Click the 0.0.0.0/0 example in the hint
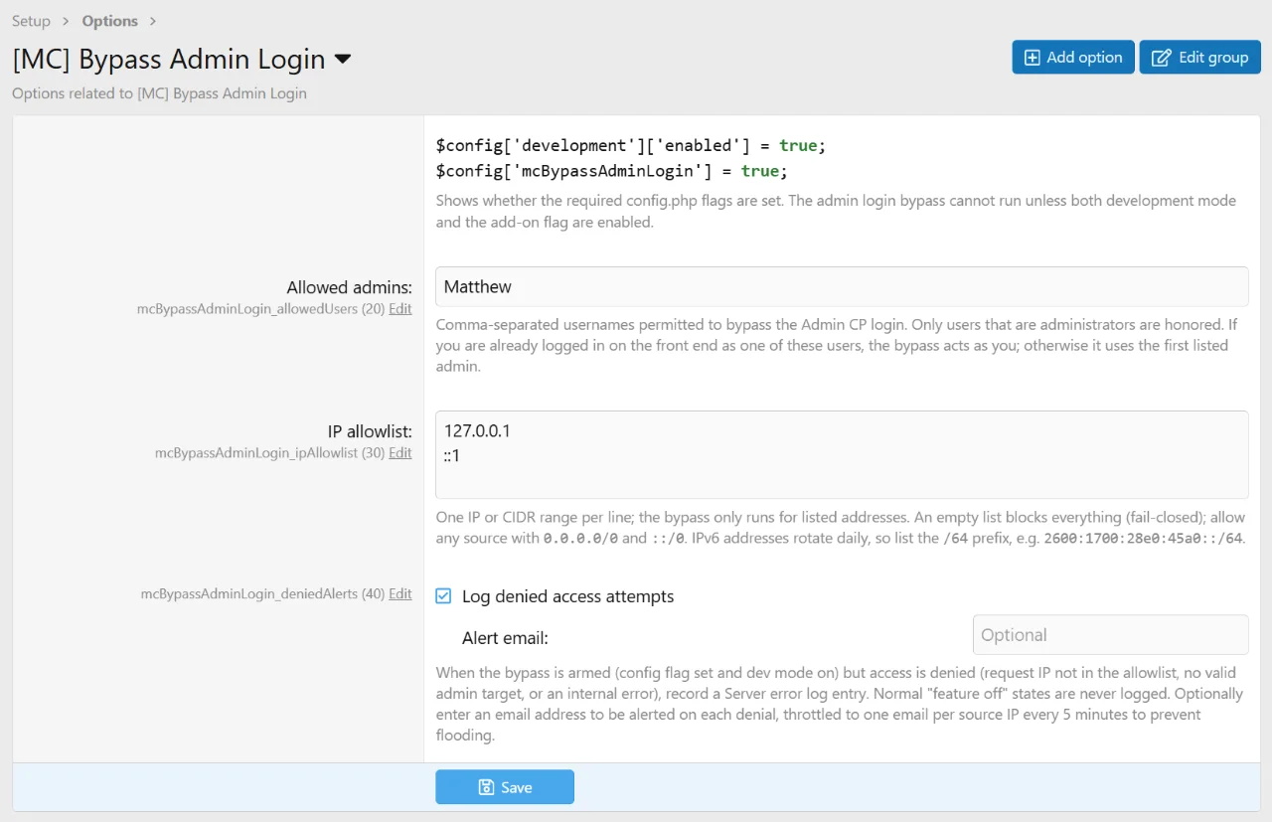Image resolution: width=1272 pixels, height=822 pixels. [x=580, y=538]
